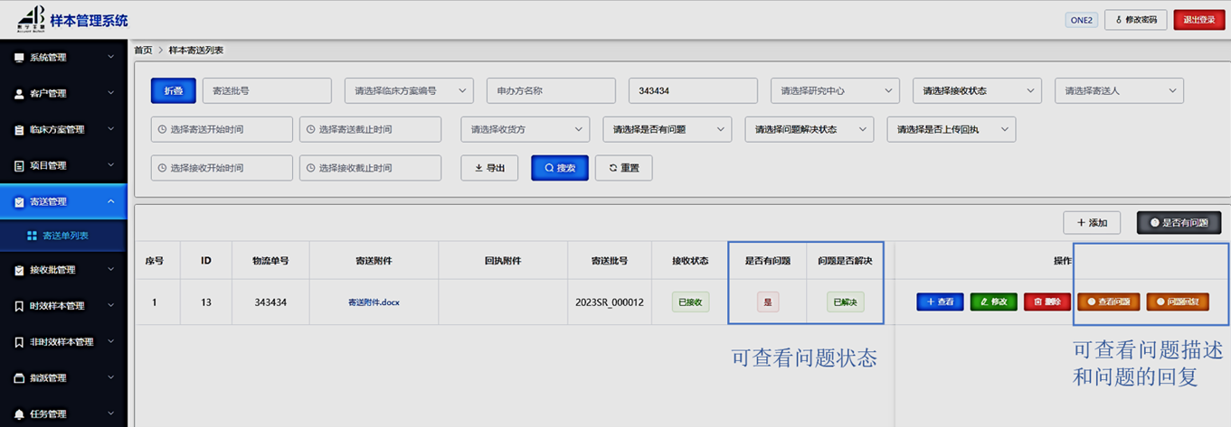Click the 系统管理 monitor icon in sidebar

(x=19, y=58)
